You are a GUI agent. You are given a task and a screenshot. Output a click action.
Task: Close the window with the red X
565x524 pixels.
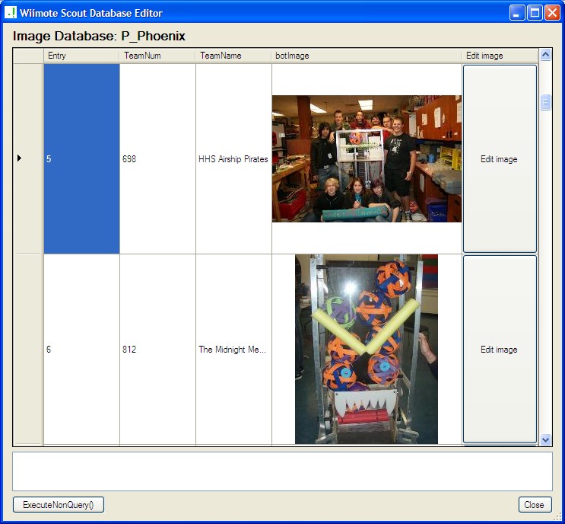[552, 13]
